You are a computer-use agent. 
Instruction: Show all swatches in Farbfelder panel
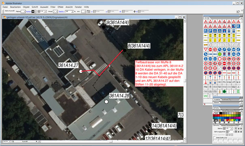pyautogui.click(x=215, y=123)
